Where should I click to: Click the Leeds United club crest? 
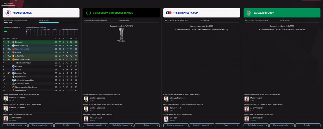click(13, 77)
